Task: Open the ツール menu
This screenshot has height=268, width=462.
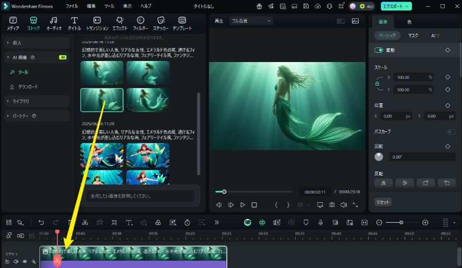Action: [110, 6]
